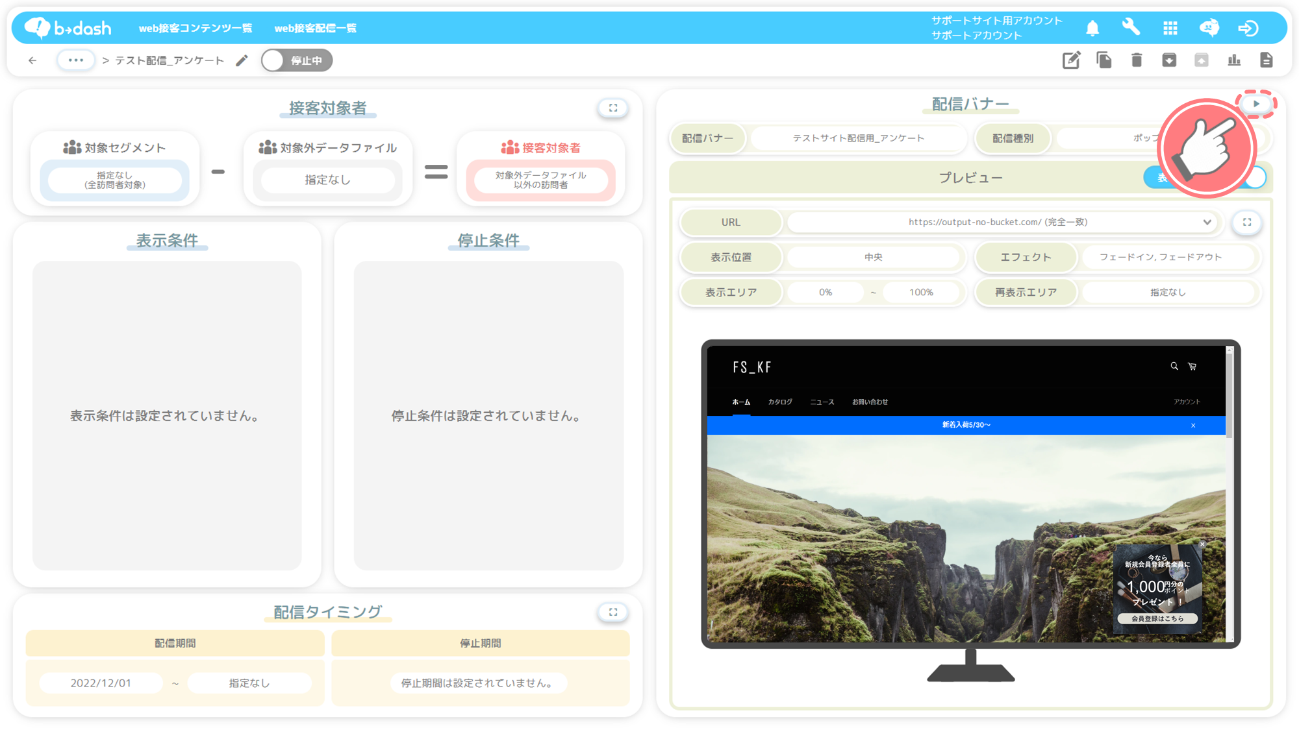Open the document file icon

point(1266,60)
